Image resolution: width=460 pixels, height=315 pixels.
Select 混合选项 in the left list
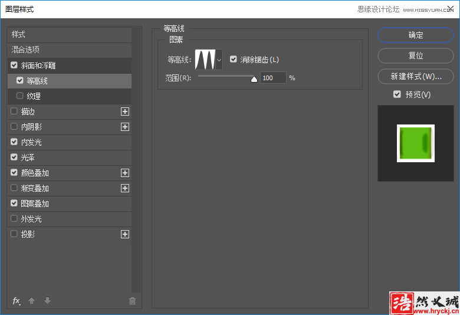70,50
